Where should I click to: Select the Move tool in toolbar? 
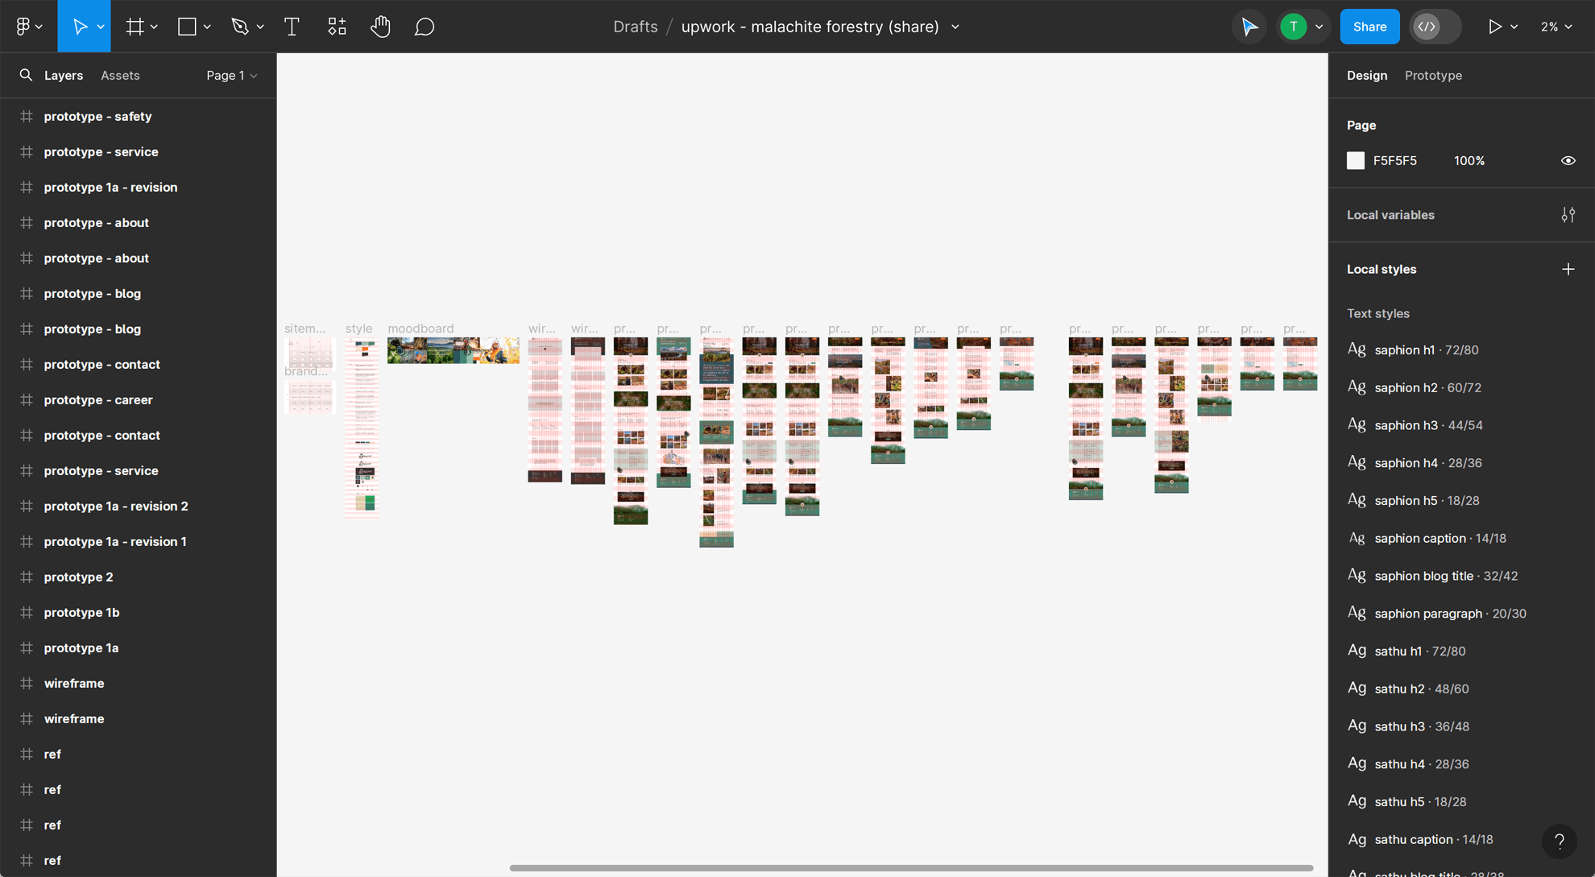pyautogui.click(x=83, y=26)
